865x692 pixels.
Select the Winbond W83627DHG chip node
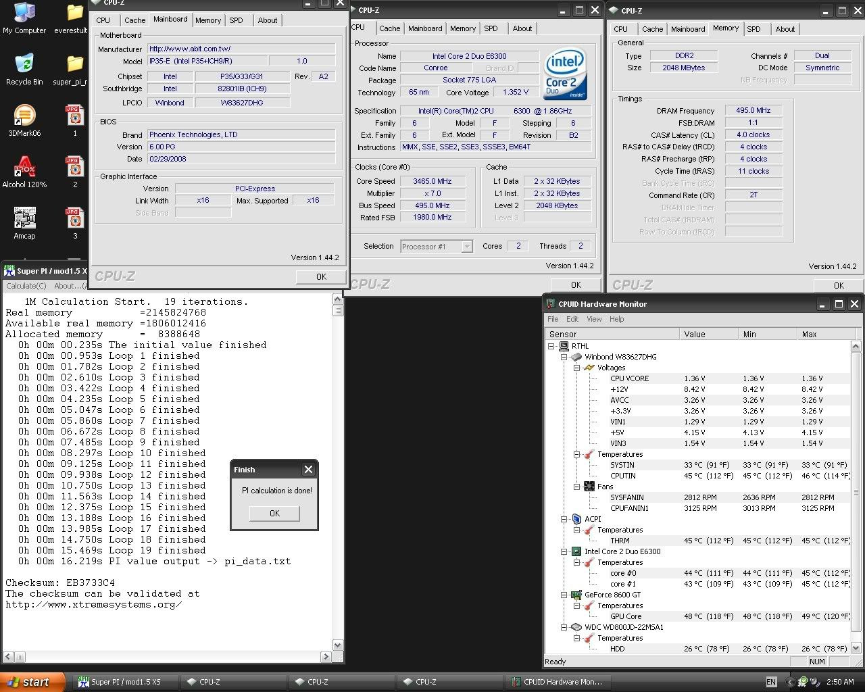click(x=620, y=357)
